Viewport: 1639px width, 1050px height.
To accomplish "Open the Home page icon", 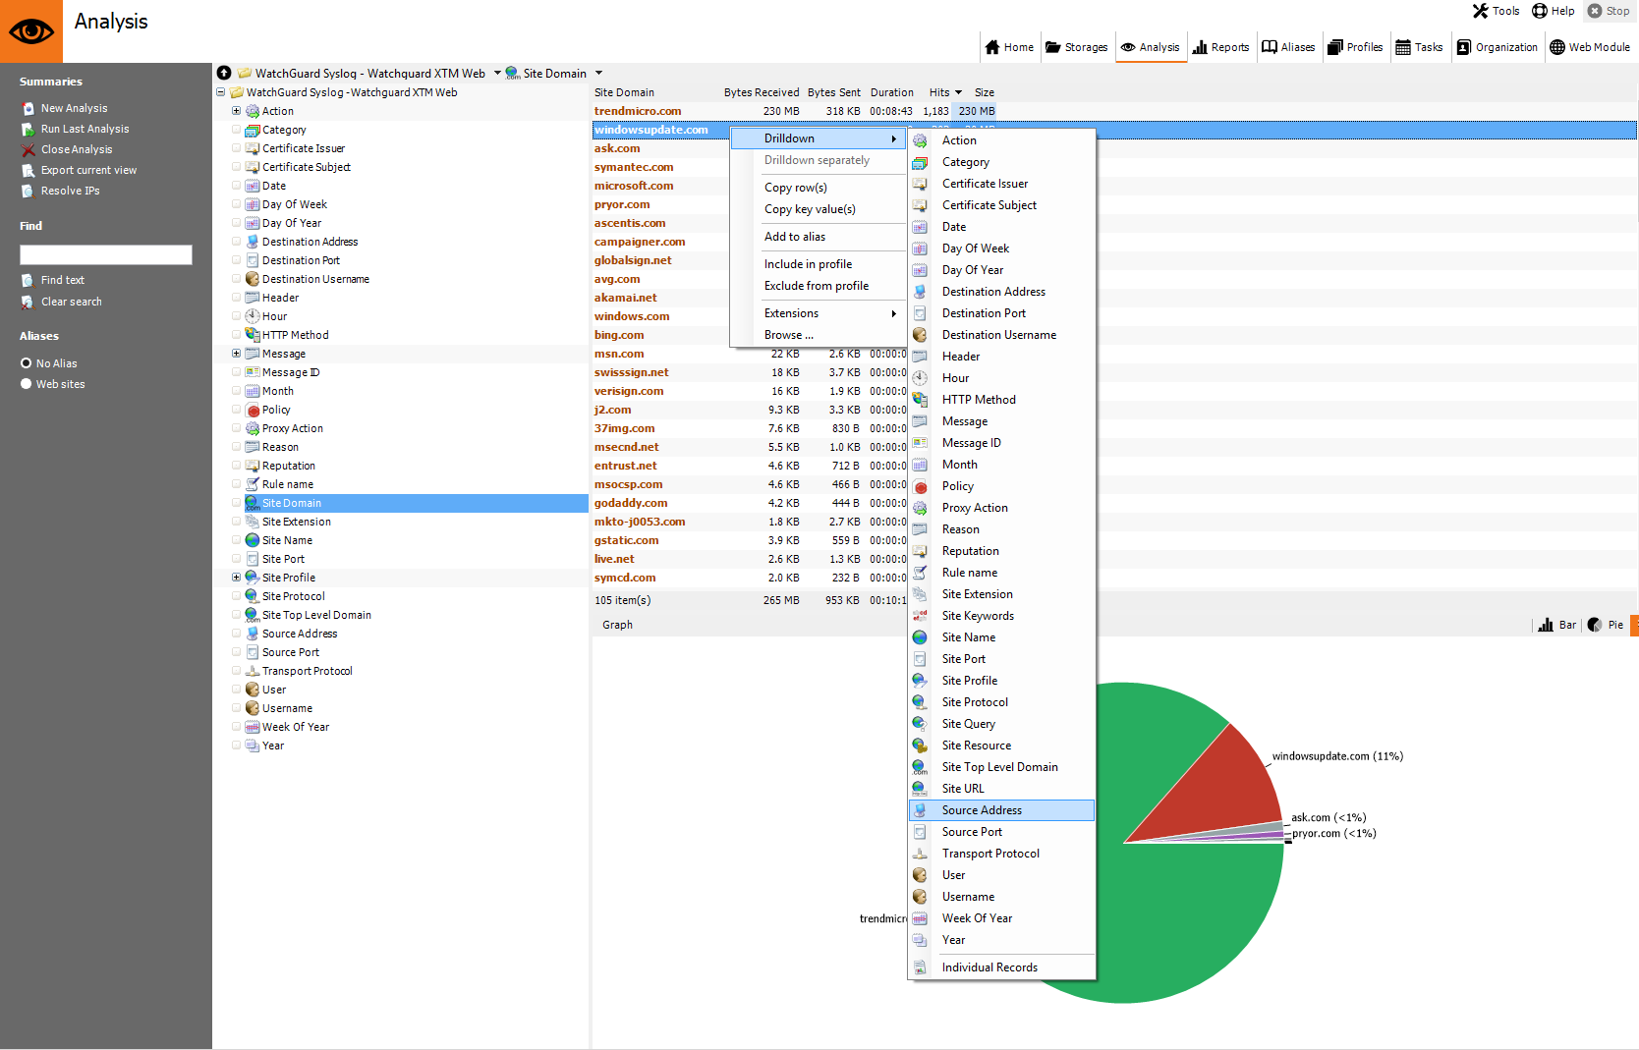I will (x=991, y=47).
